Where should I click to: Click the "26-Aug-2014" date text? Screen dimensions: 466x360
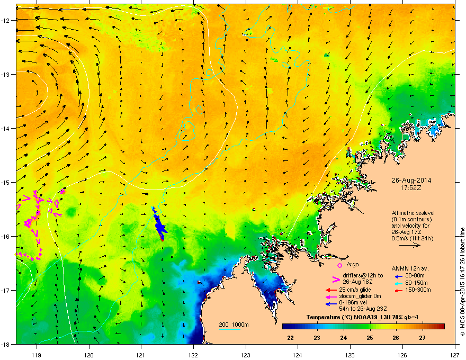[x=411, y=181]
